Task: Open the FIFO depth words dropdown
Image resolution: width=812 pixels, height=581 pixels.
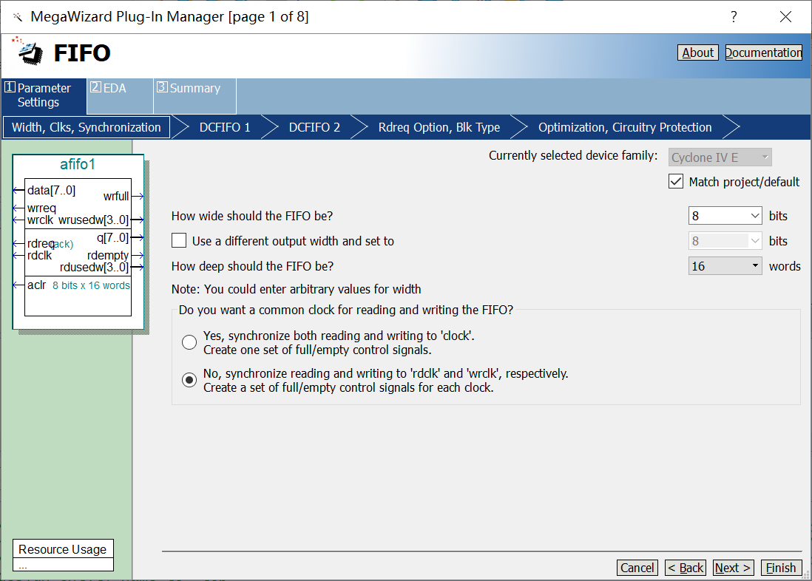Action: click(x=725, y=266)
